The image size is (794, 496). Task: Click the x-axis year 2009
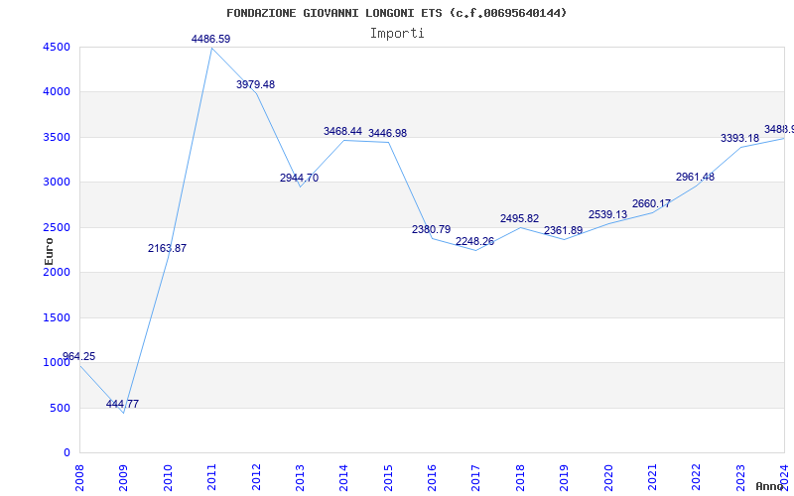123,477
